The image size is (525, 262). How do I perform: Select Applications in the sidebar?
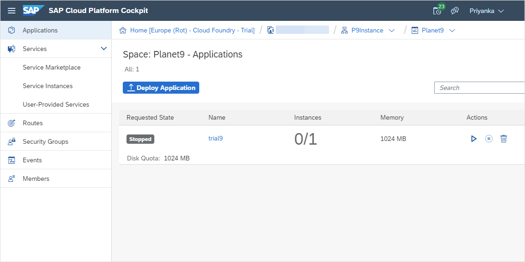[40, 30]
